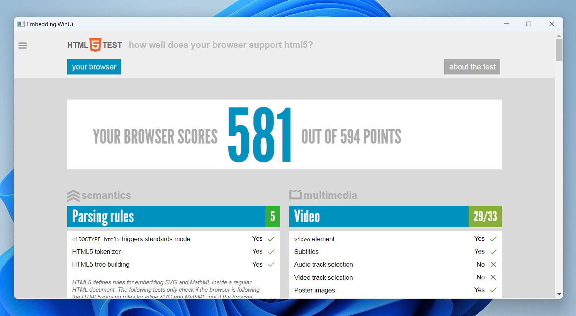
Task: Open the 'Subtitles' test row
Action: (x=396, y=252)
